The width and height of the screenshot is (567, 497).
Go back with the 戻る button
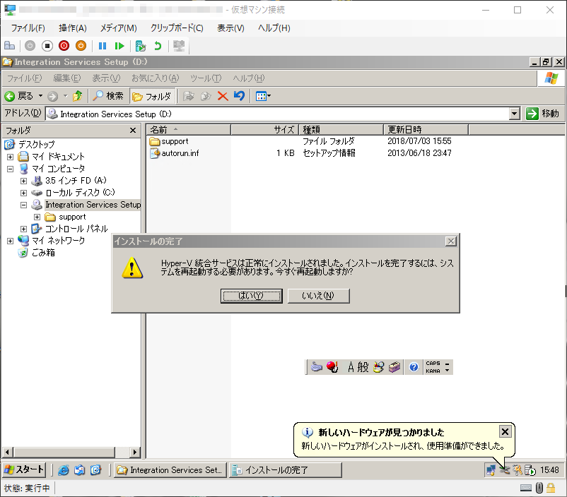(19, 96)
